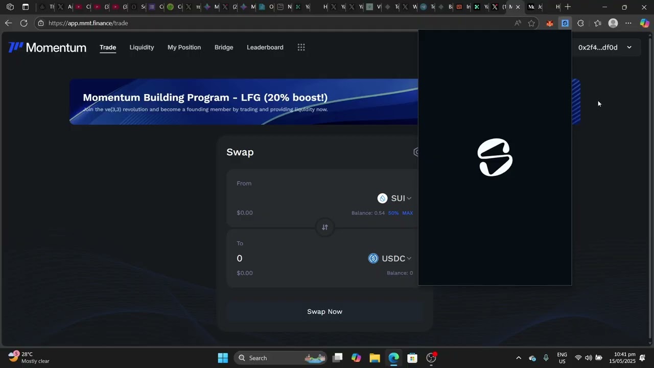Launch Copilot from the taskbar
Image resolution: width=654 pixels, height=368 pixels.
point(356,358)
